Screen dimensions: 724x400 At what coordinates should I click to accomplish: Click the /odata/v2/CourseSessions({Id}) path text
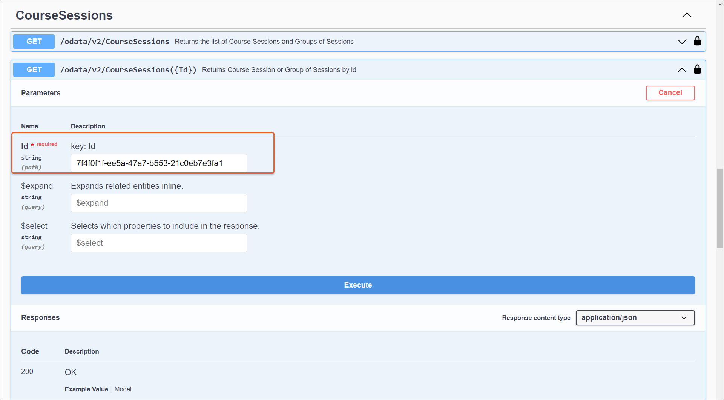pyautogui.click(x=128, y=70)
